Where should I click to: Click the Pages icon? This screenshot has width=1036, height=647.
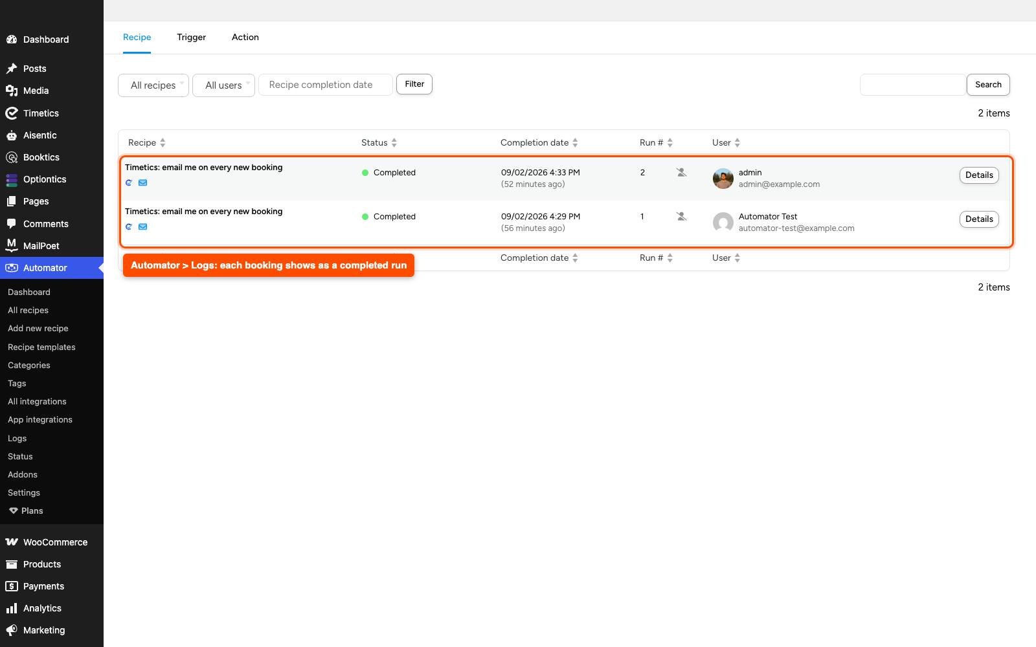[x=12, y=201]
